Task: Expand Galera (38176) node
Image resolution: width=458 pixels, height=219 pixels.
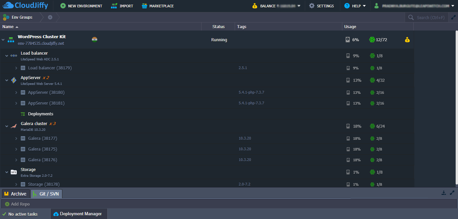Action: coord(16,160)
